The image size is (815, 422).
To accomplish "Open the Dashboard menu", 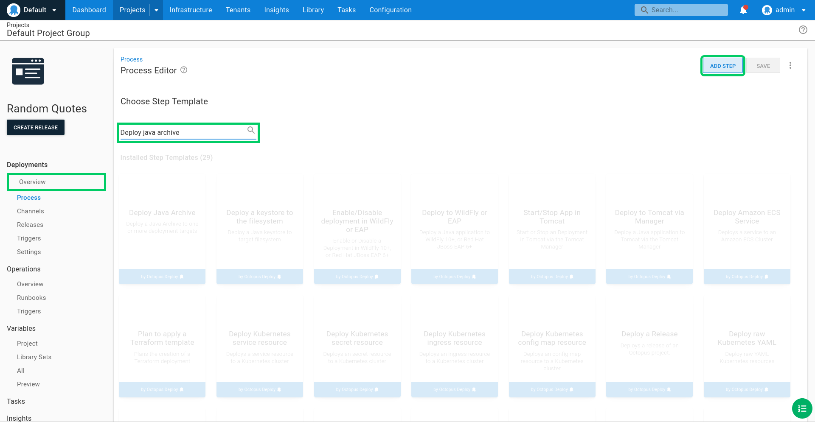I will (x=89, y=10).
